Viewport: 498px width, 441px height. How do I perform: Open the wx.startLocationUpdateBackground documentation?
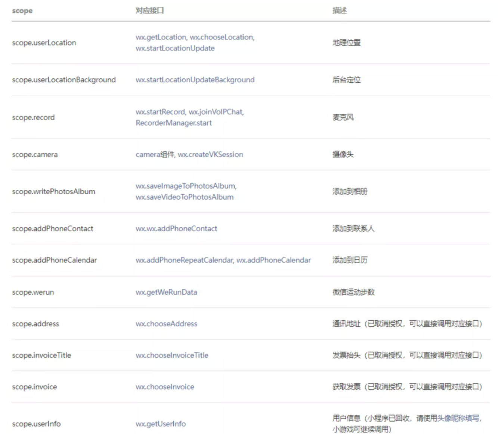click(x=195, y=80)
